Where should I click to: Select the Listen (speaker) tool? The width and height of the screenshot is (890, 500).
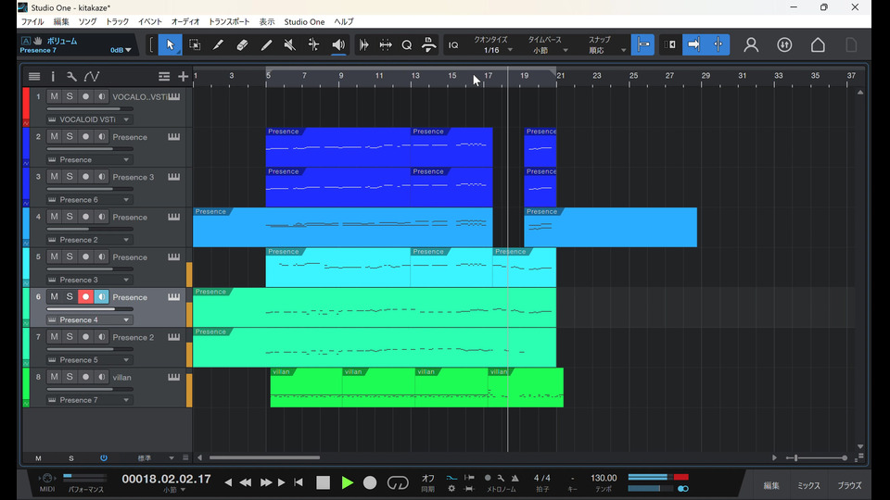[338, 44]
